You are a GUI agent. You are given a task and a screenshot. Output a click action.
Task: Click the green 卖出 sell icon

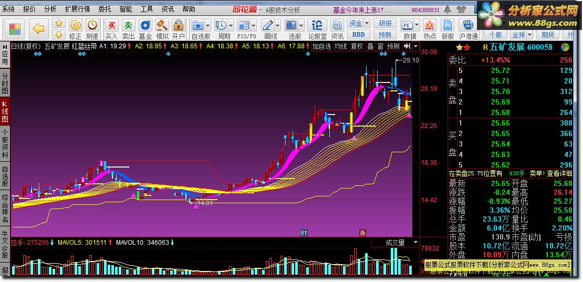128,25
